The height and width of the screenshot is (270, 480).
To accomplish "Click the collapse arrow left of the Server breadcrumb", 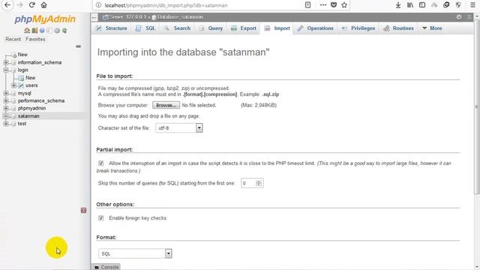I will point(94,17).
